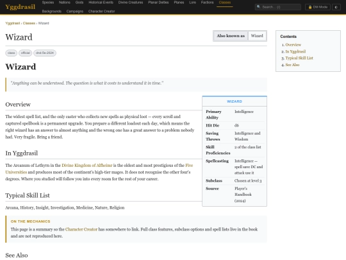Open the Campaigns nav item
This screenshot has height=260, width=346.
pos(75,12)
